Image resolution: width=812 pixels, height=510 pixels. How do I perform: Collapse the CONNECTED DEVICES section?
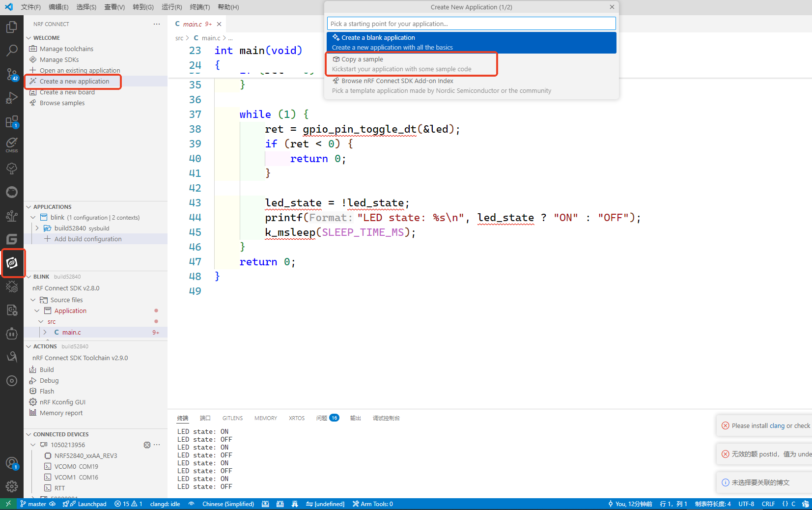click(28, 434)
